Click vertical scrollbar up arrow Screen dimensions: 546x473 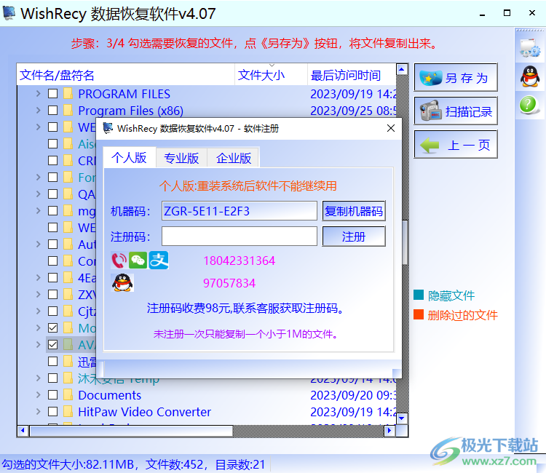[x=402, y=70]
